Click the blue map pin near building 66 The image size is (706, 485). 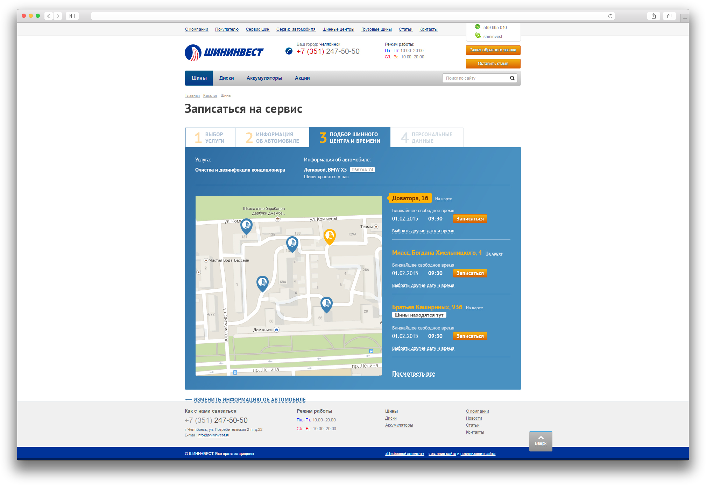tap(326, 304)
